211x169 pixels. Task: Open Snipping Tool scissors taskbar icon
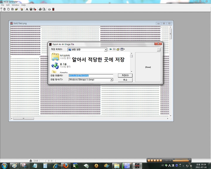click(x=25, y=166)
